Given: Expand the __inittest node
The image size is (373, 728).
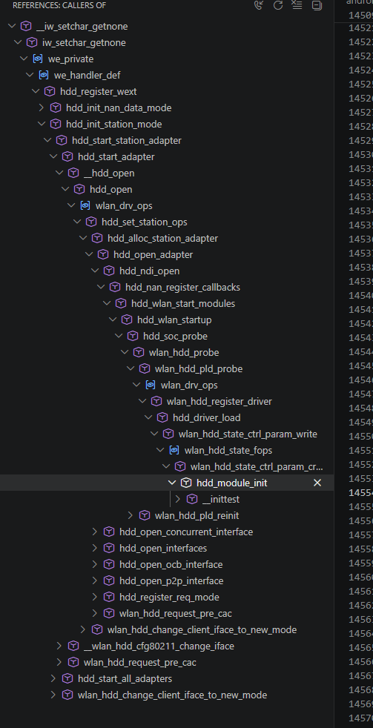Looking at the screenshot, I should (x=177, y=499).
